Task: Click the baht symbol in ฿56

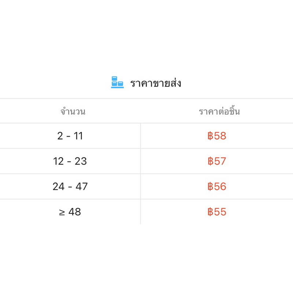Action: 210,186
